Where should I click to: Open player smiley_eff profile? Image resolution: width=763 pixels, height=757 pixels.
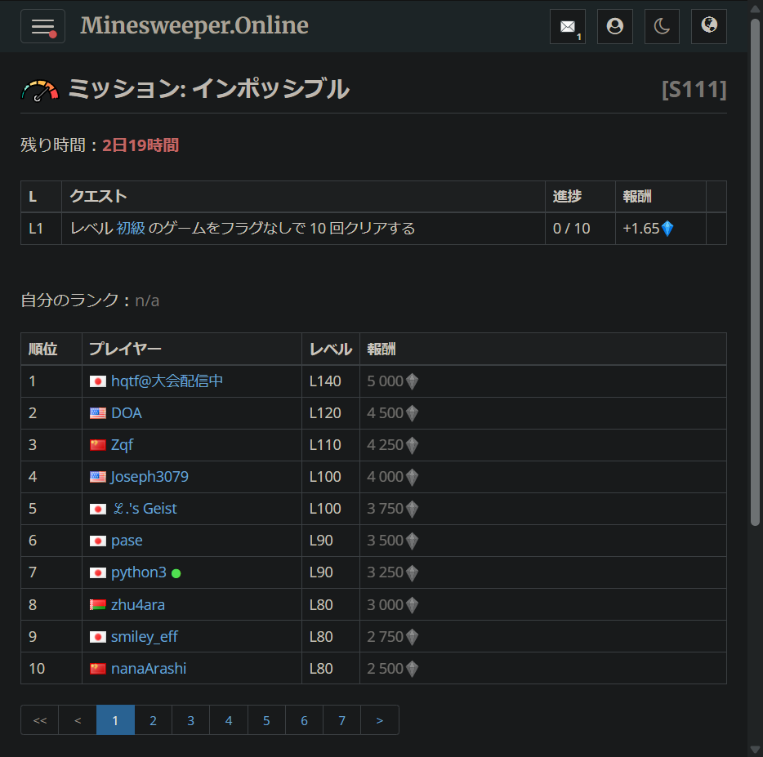click(x=145, y=636)
